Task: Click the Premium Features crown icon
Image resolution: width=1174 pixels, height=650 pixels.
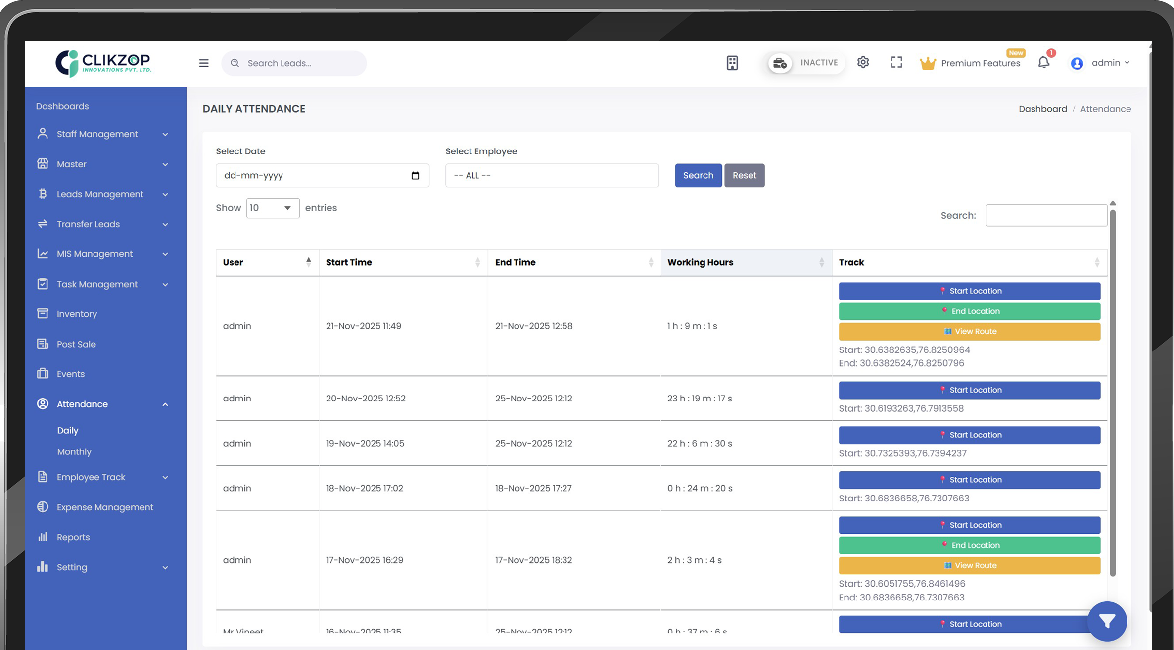Action: [928, 62]
